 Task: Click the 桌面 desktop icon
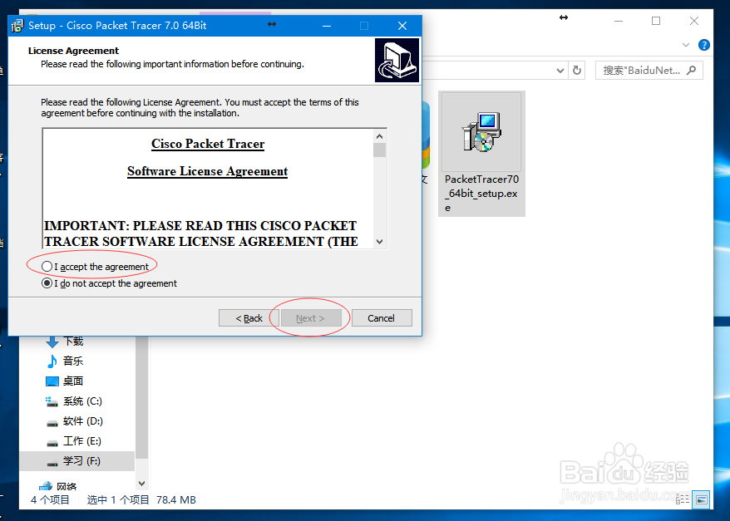coord(52,381)
